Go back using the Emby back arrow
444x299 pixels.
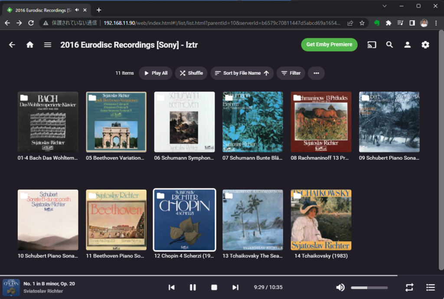pyautogui.click(x=12, y=45)
